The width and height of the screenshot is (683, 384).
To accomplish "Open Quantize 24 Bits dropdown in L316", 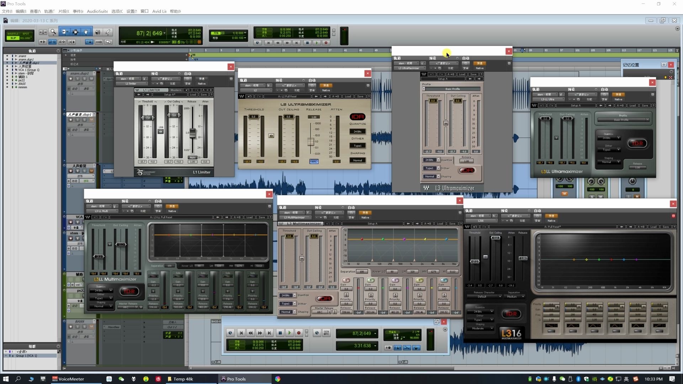I will click(x=480, y=311).
